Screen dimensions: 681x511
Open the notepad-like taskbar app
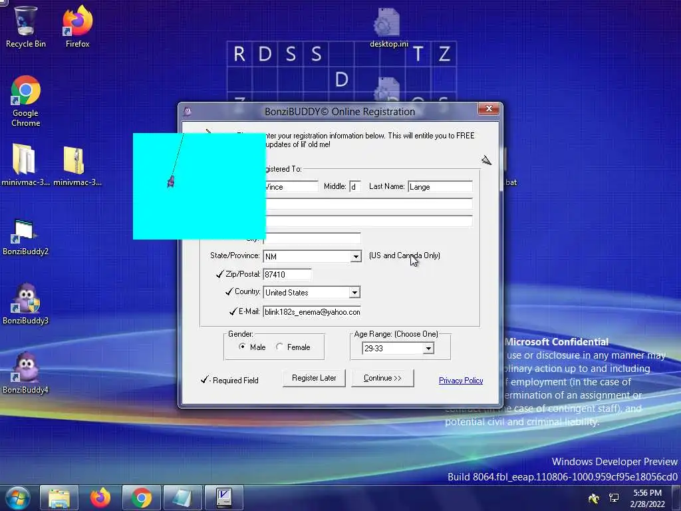tap(182, 498)
